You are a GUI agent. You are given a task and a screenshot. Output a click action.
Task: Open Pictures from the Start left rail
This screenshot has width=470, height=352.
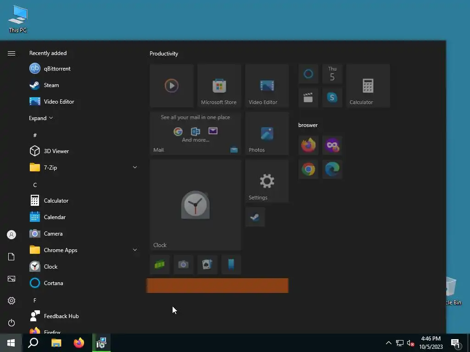pyautogui.click(x=11, y=279)
